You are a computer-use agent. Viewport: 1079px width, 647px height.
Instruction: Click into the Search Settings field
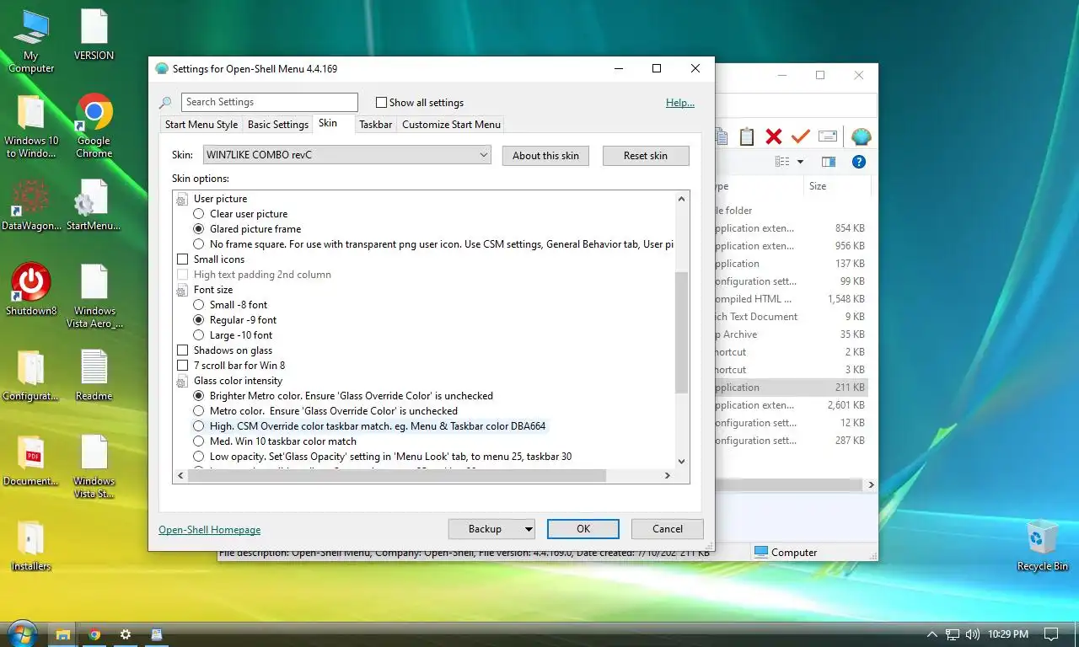point(270,102)
